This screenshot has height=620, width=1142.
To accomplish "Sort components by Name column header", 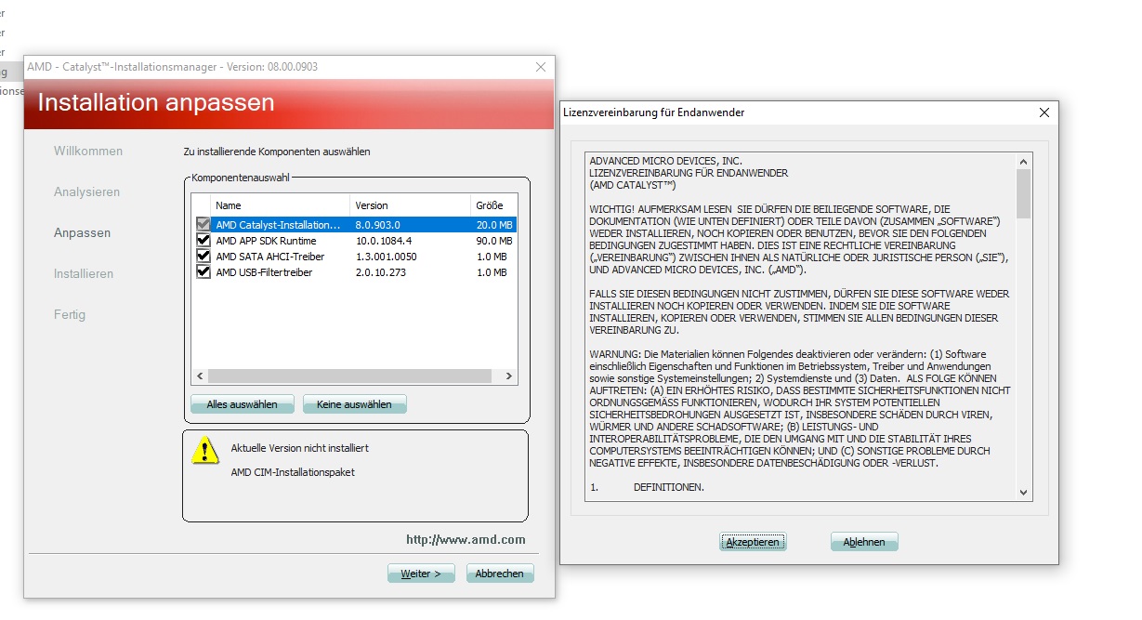I will click(x=281, y=205).
